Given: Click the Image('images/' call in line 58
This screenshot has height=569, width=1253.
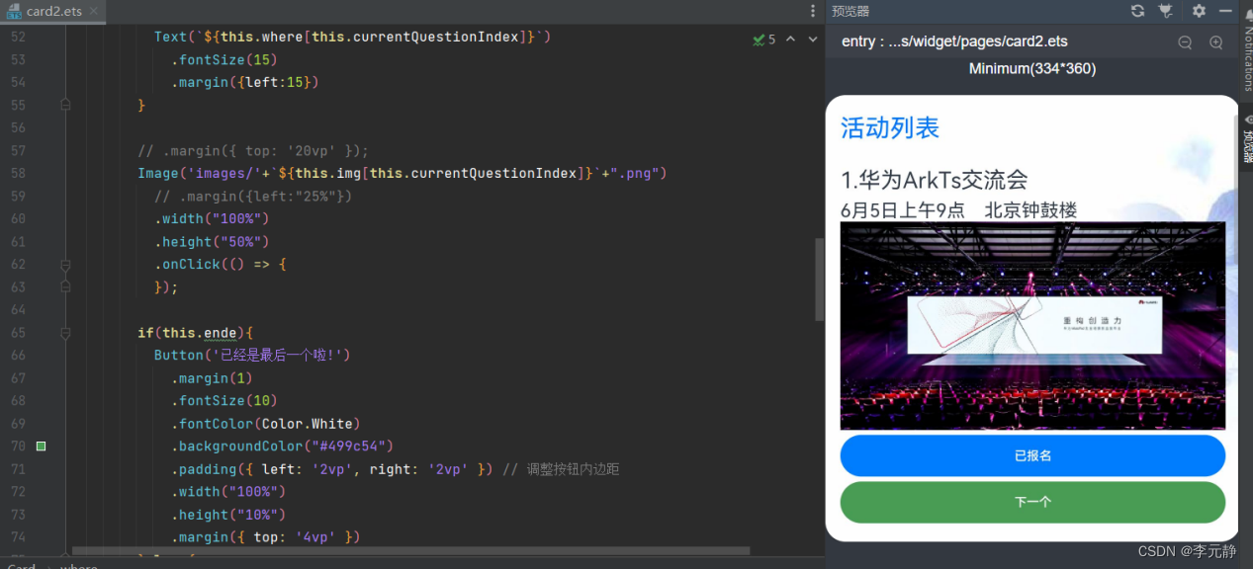Looking at the screenshot, I should (403, 174).
